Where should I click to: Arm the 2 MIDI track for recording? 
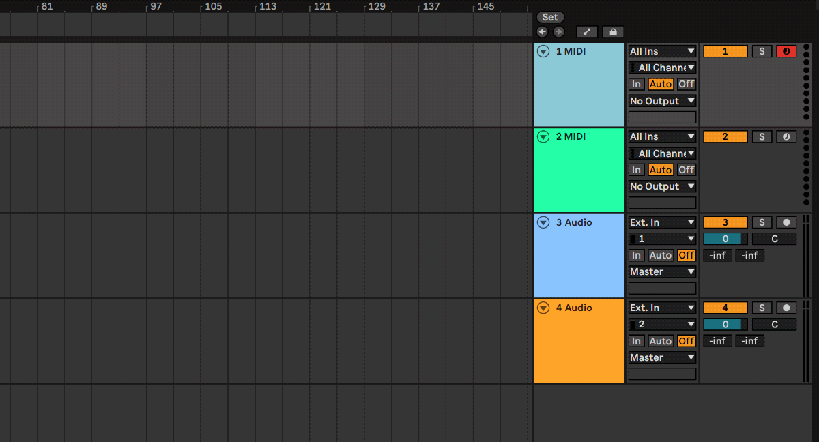[786, 136]
